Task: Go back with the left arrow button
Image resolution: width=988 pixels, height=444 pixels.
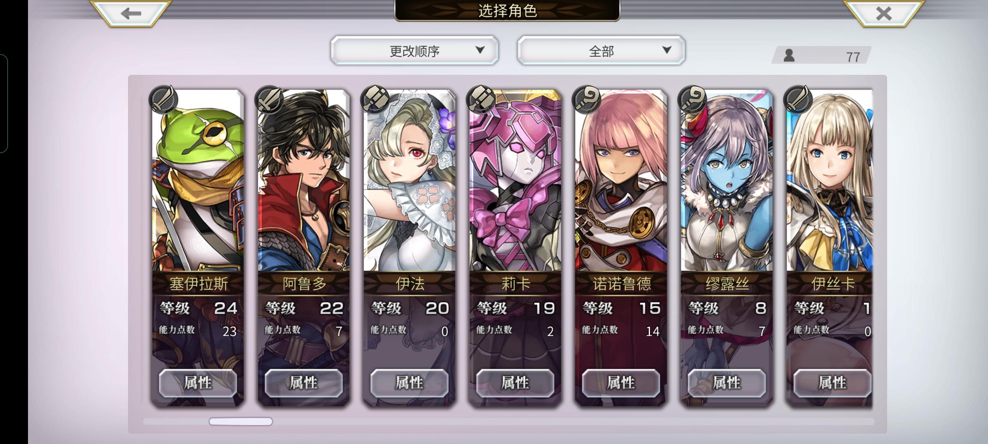Action: [131, 13]
